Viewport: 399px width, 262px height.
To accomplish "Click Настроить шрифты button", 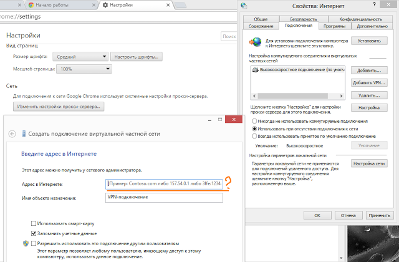I will point(137,57).
